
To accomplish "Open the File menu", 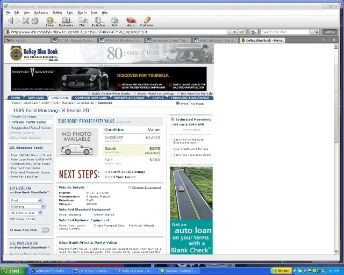I will click(8, 13).
